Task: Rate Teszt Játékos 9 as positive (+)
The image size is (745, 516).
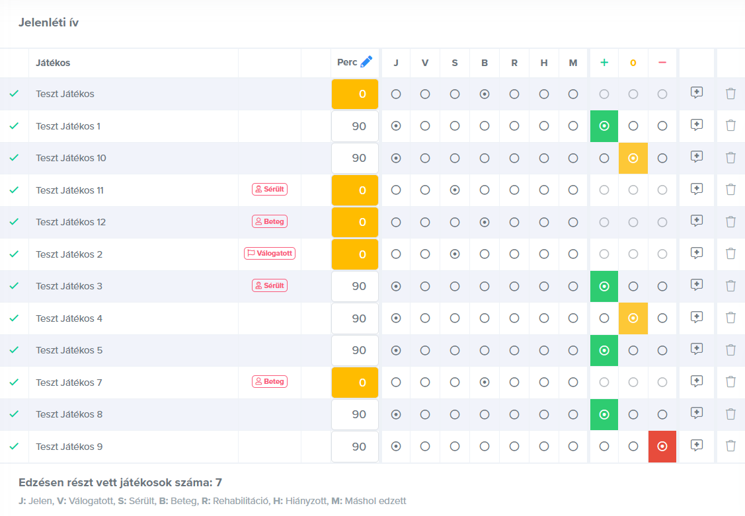Action: pyautogui.click(x=604, y=447)
